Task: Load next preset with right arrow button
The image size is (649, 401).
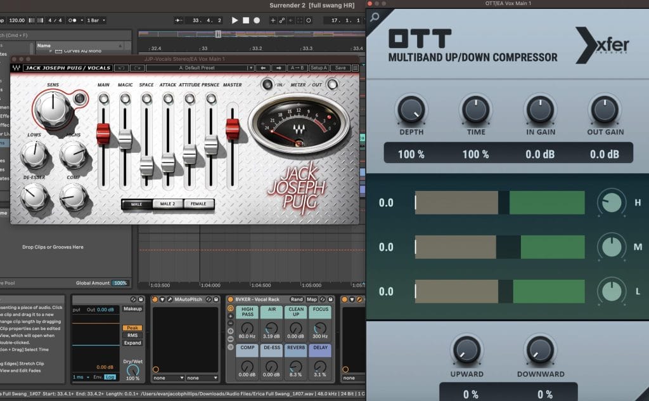Action: click(x=279, y=68)
